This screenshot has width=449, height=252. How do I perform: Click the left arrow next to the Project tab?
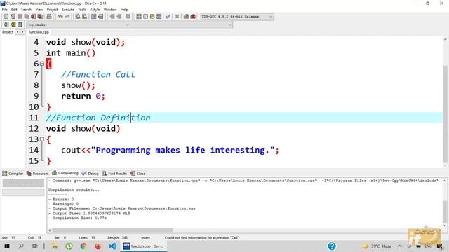[18, 32]
